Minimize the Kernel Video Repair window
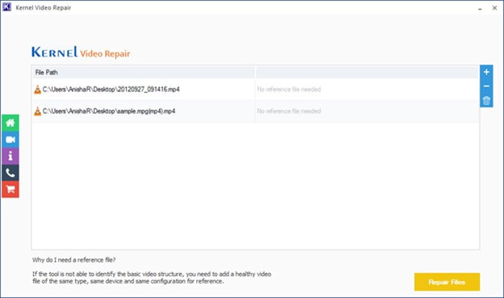504x298 pixels. [480, 8]
